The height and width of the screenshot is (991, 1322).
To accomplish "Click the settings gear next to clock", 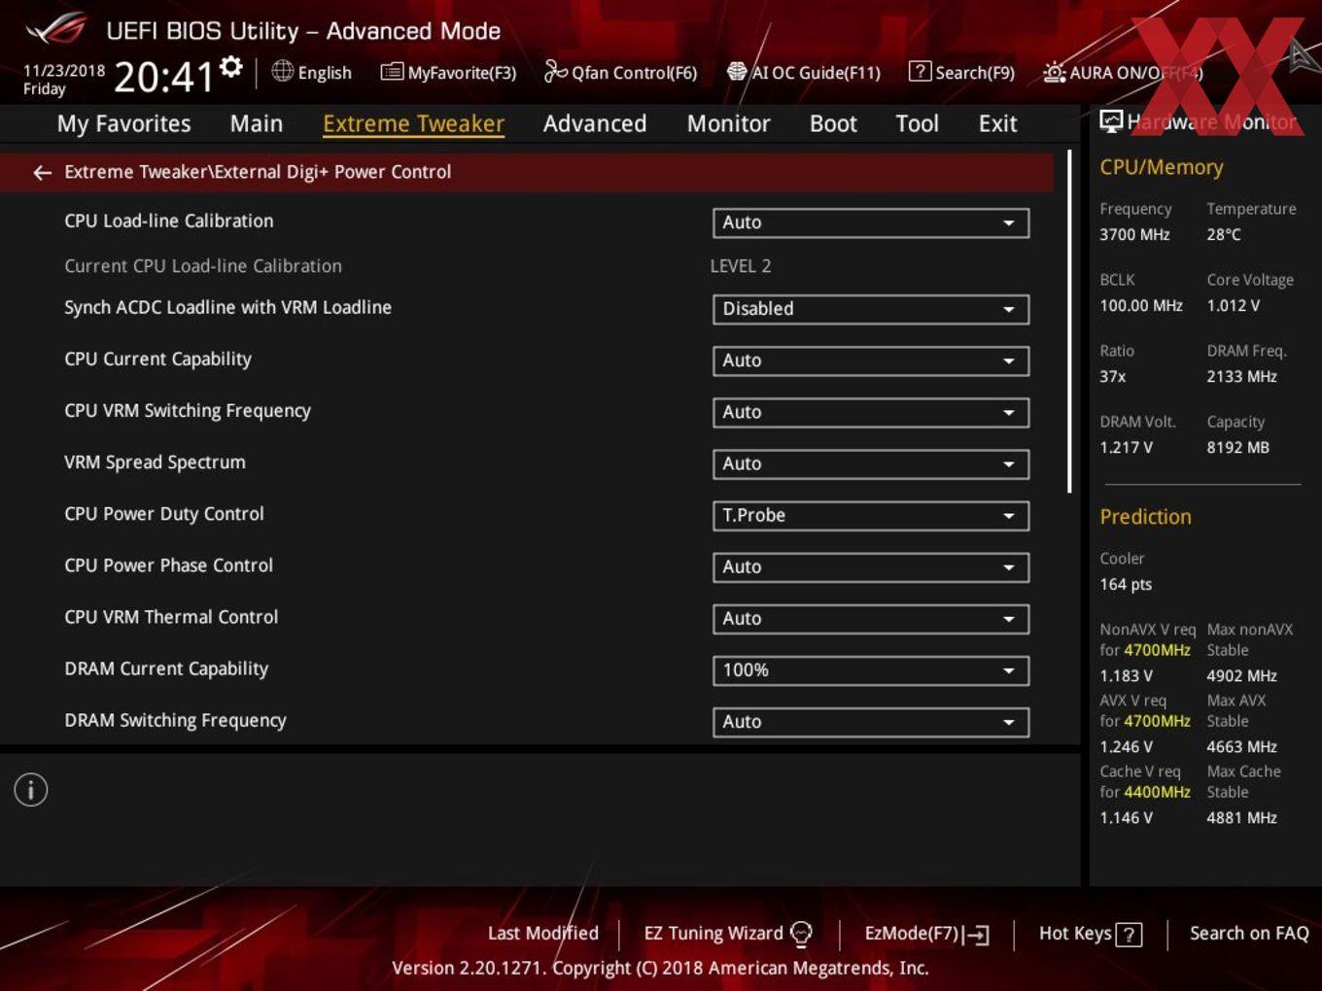I will click(230, 66).
